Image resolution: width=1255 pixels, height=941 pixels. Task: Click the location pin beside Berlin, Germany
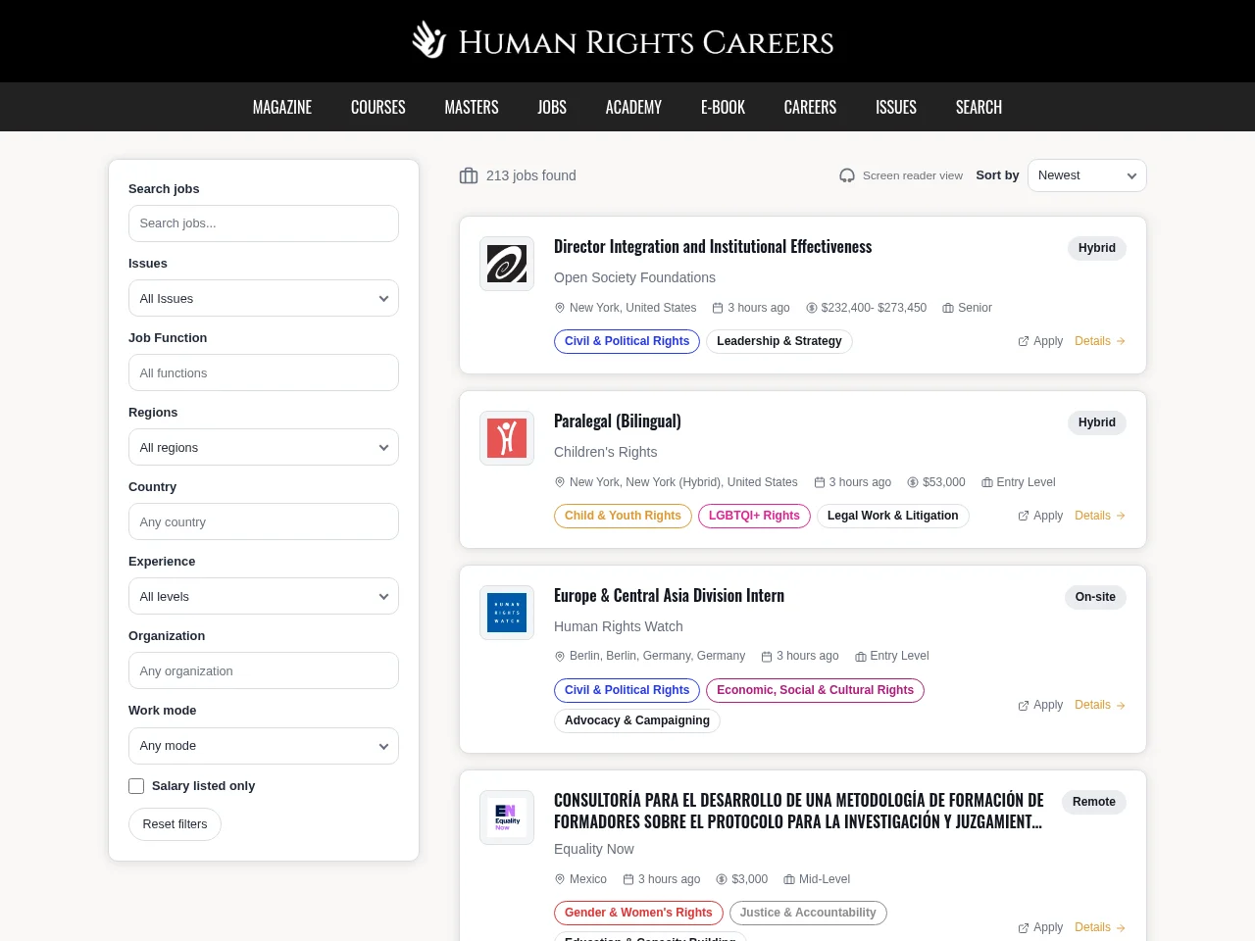click(560, 656)
